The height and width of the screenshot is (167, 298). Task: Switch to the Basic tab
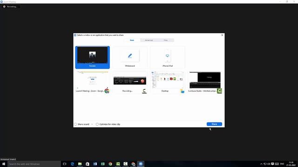pos(132,40)
